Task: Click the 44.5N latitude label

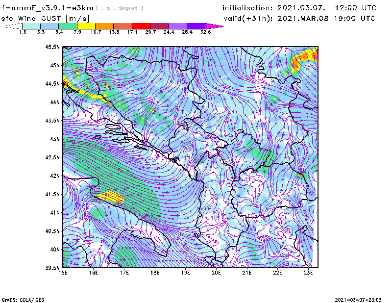Action: click(x=52, y=84)
